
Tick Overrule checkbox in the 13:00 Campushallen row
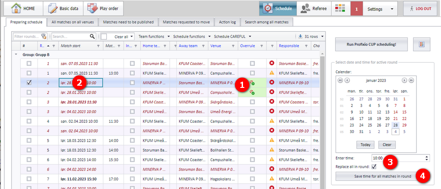point(252,73)
